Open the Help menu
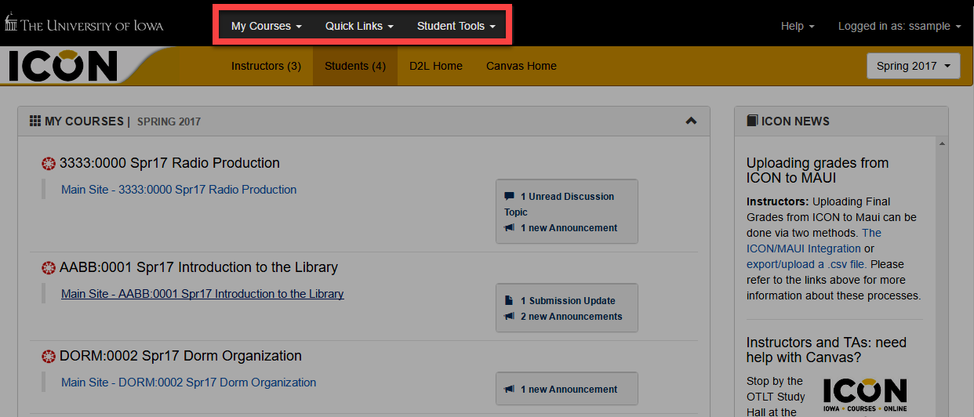 798,26
